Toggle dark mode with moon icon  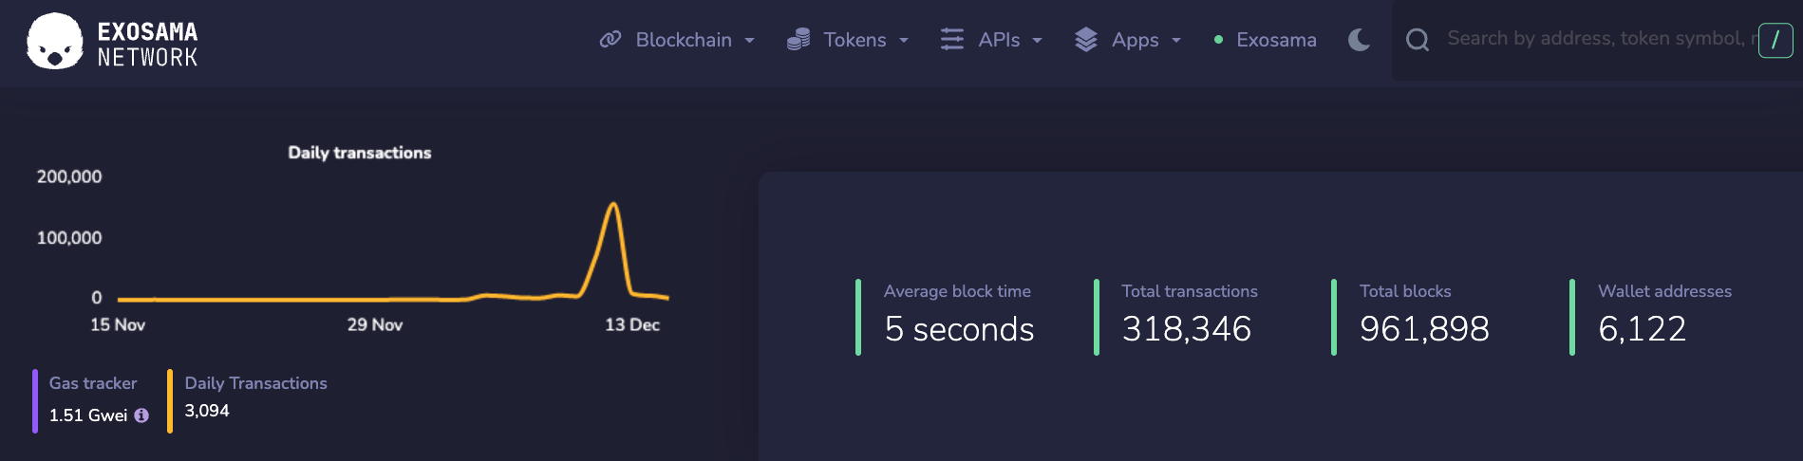[1360, 40]
